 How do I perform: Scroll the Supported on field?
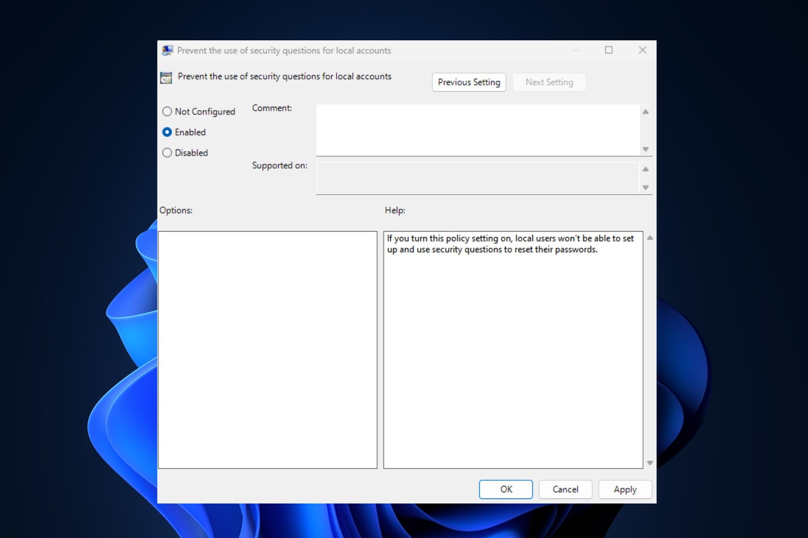tap(646, 187)
